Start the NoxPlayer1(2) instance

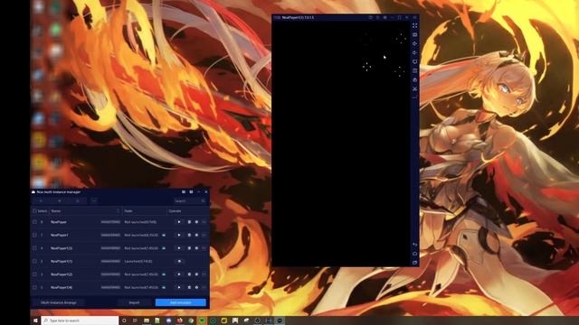point(179,274)
